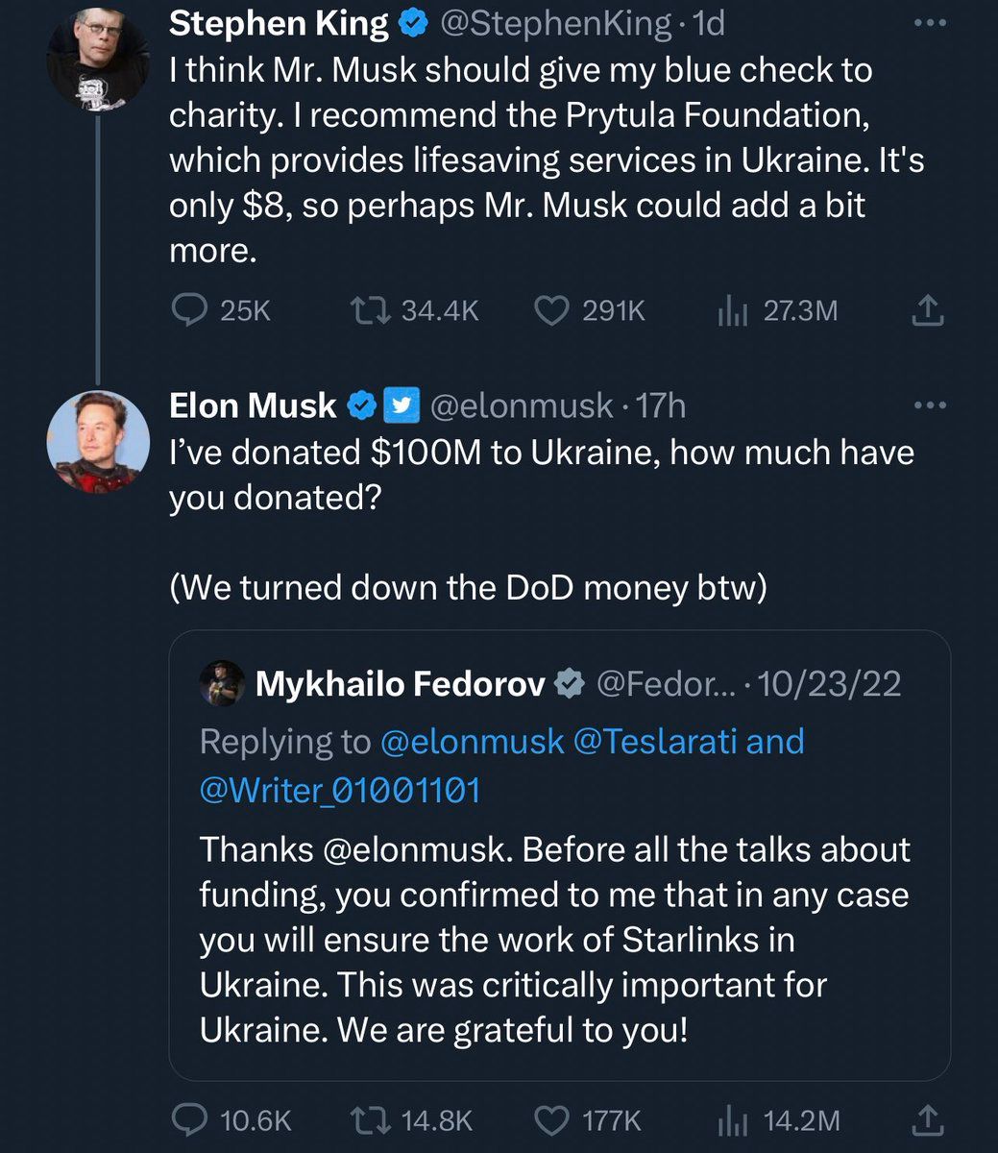This screenshot has width=998, height=1153.
Task: Open Stephen King's profile picture
Action: pyautogui.click(x=98, y=60)
